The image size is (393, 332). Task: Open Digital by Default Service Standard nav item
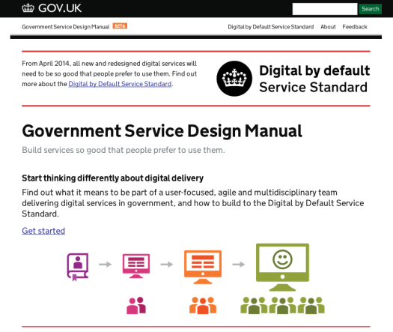click(x=271, y=27)
